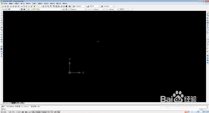Select the Rotate tool in modify toolbar
Viewport: 209px width, 113px height.
[208, 28]
